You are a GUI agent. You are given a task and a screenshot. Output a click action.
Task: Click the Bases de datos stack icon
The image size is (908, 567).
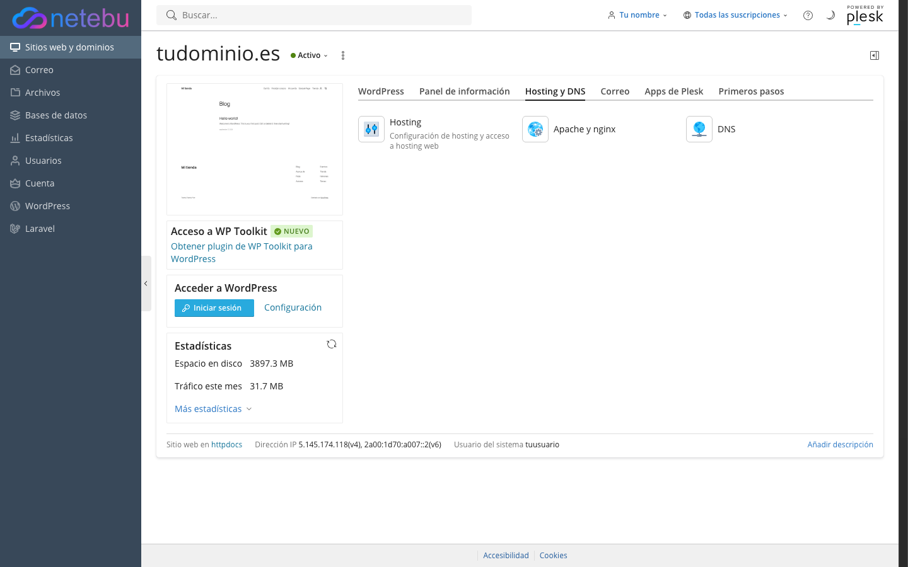coord(15,115)
